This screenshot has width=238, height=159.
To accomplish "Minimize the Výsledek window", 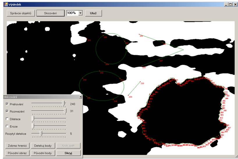I will click(226, 5).
